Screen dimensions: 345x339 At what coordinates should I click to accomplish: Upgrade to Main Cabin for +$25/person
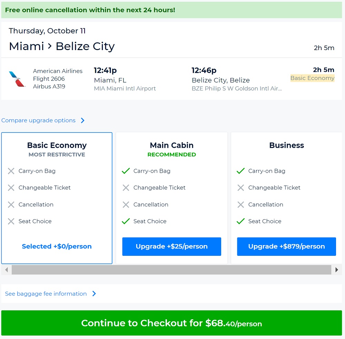pos(171,246)
